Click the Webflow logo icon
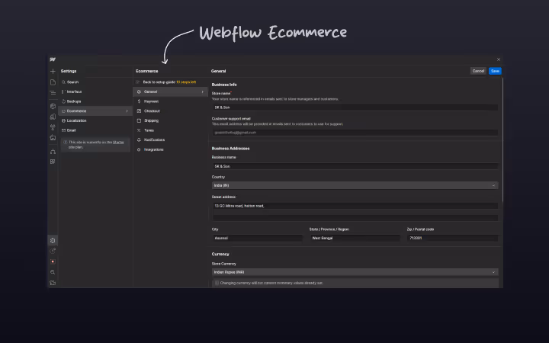Image resolution: width=549 pixels, height=343 pixels. tap(53, 59)
